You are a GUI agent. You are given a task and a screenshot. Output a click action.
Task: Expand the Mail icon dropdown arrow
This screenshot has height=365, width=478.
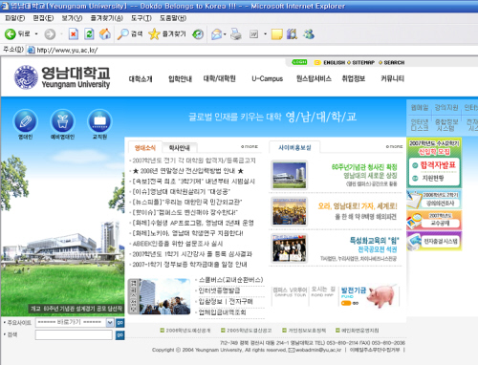tap(225, 34)
